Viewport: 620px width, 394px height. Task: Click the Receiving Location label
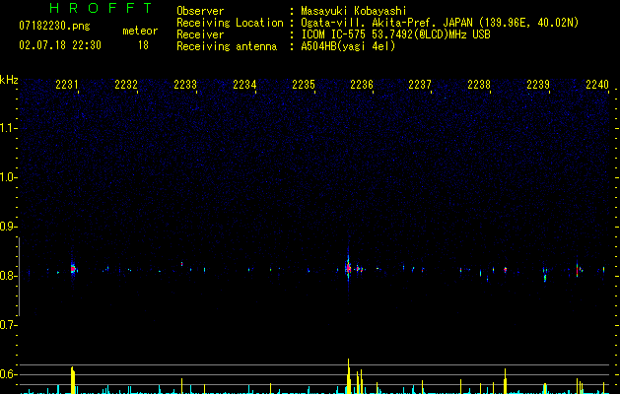(230, 23)
